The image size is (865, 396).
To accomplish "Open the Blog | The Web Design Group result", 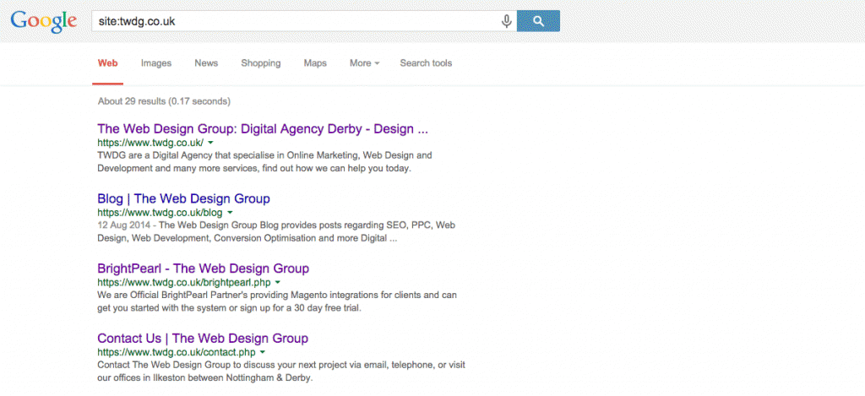I will [x=183, y=198].
